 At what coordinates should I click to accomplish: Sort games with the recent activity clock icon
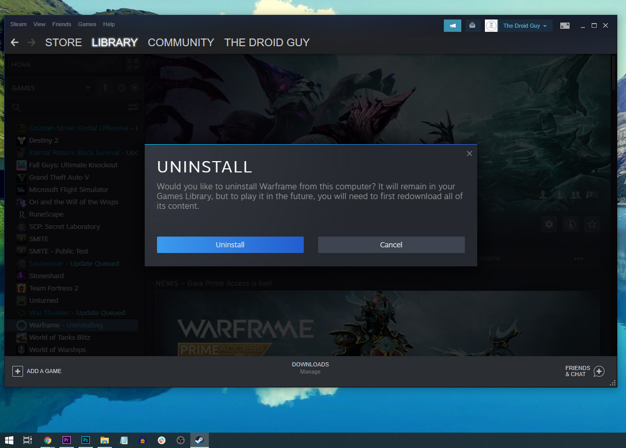(122, 88)
